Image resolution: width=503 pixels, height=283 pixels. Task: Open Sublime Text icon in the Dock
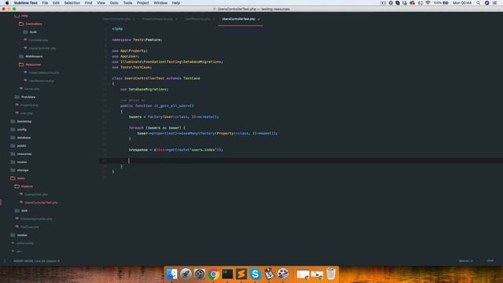(241, 274)
